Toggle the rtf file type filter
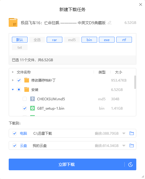Screen dimensions: 145x179 pyautogui.click(x=124, y=40)
